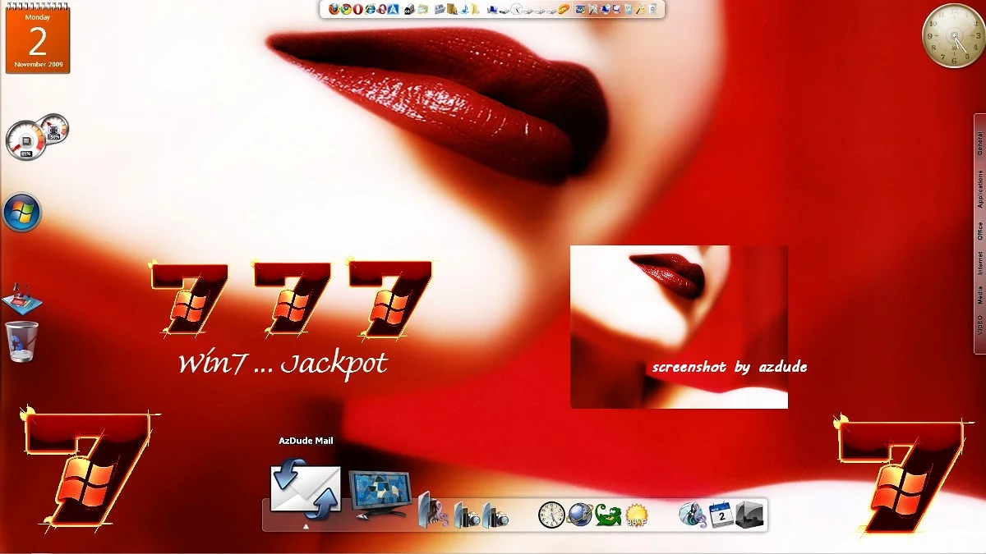Launch the green lizard icon in the dock

(x=608, y=515)
